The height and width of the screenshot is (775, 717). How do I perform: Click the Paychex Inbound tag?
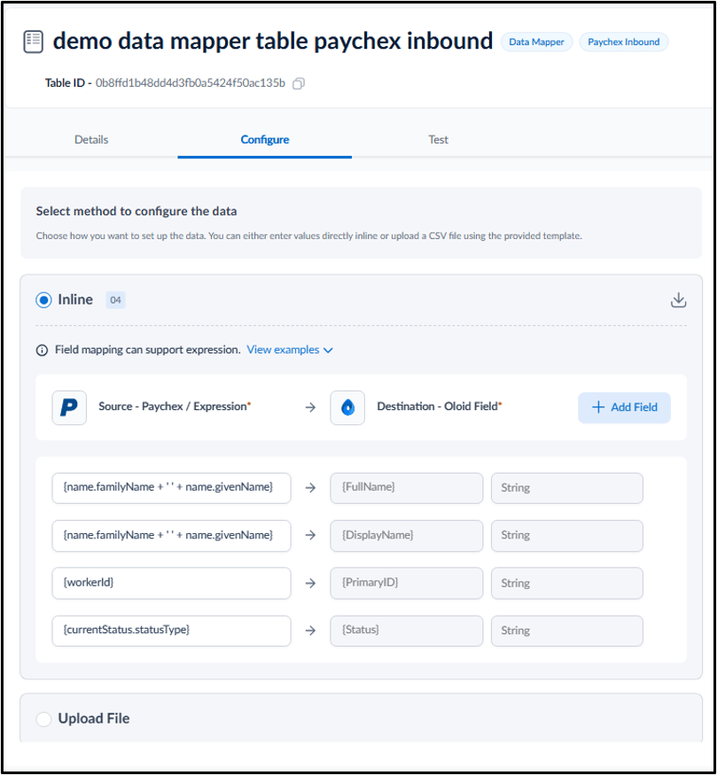tap(624, 42)
